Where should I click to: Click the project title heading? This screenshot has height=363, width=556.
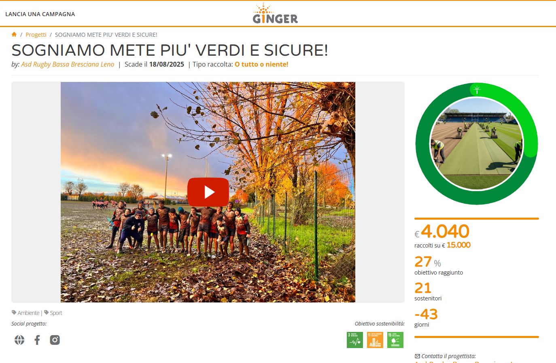[x=170, y=50]
